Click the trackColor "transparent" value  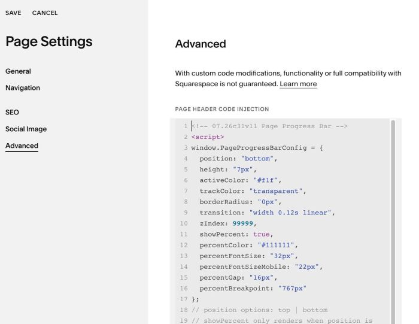[276, 191]
